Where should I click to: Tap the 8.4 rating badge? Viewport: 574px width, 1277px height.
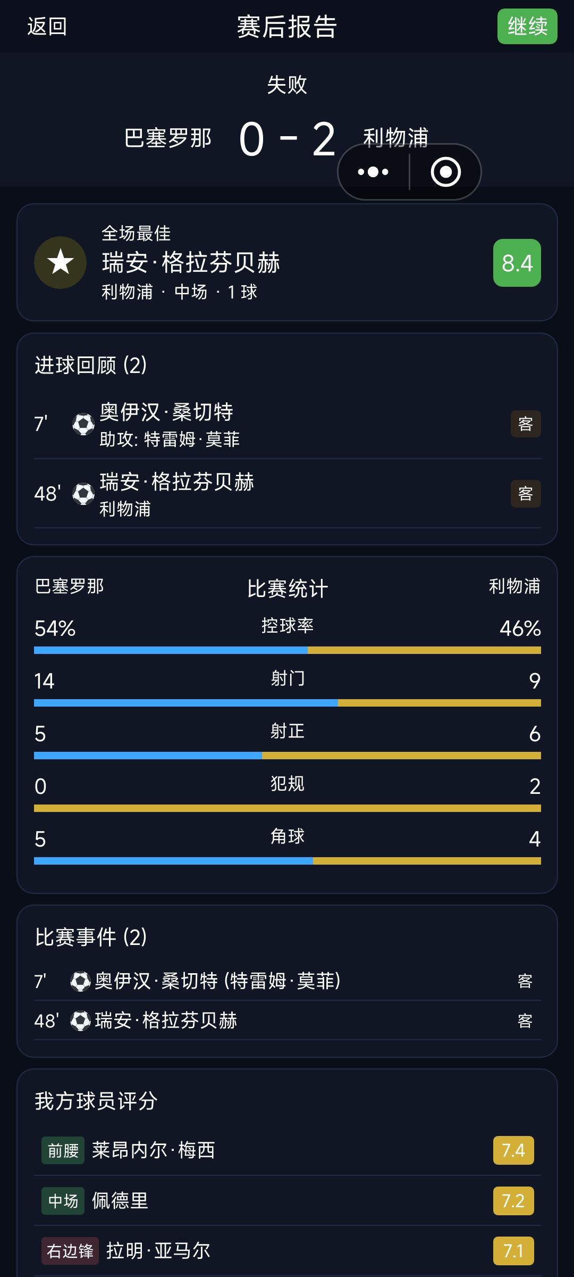(517, 263)
